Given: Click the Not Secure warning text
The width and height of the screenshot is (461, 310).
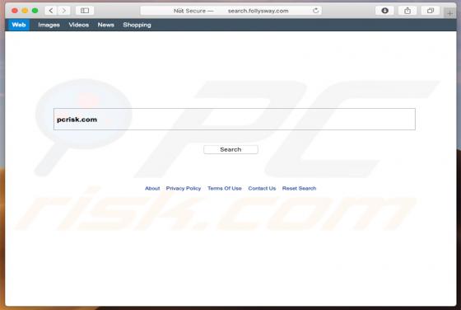Looking at the screenshot, I should tap(189, 11).
